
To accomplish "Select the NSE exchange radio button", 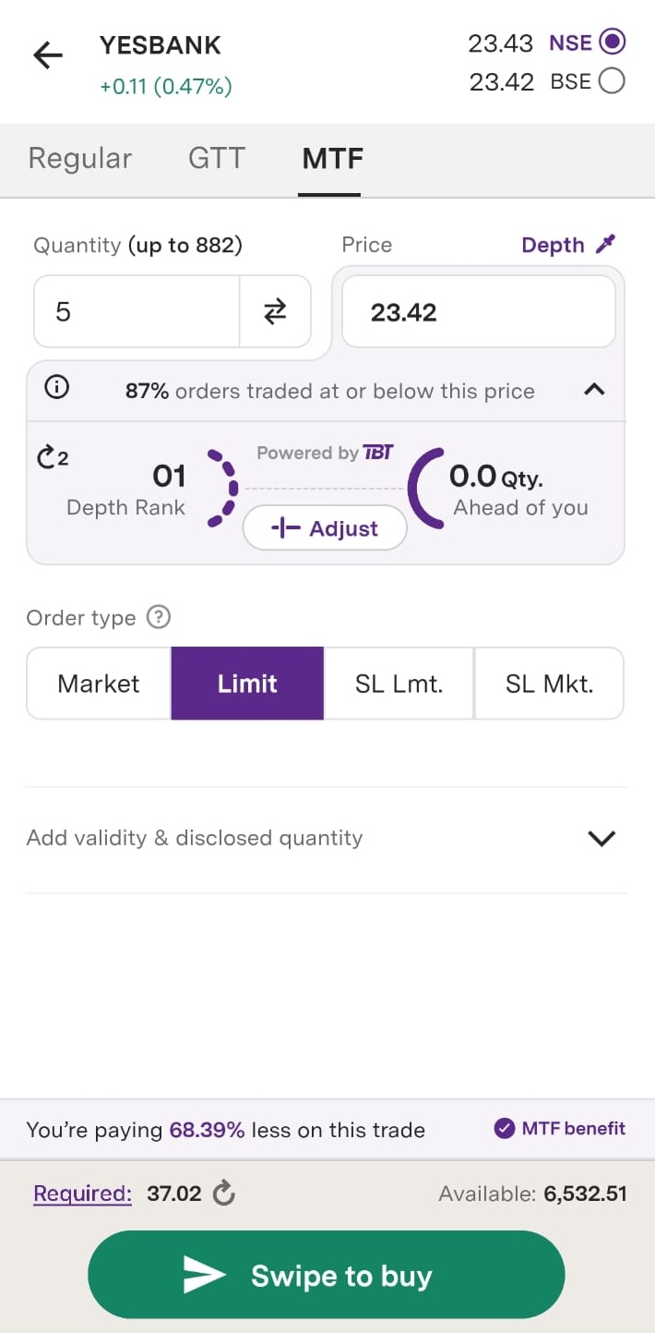I will [612, 42].
